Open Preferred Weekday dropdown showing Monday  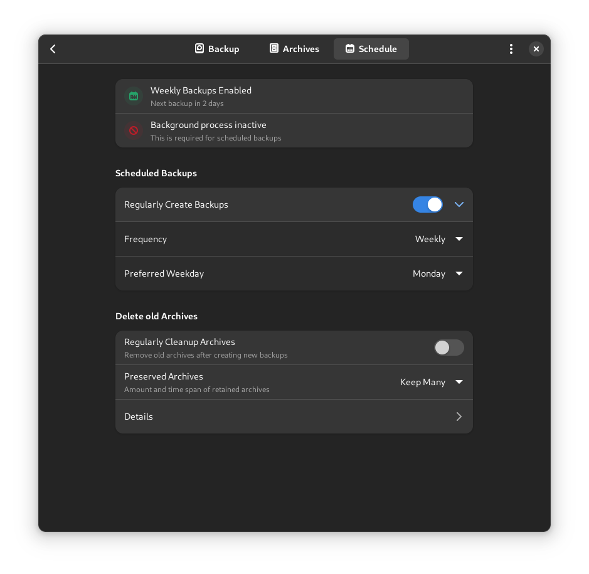coord(438,274)
